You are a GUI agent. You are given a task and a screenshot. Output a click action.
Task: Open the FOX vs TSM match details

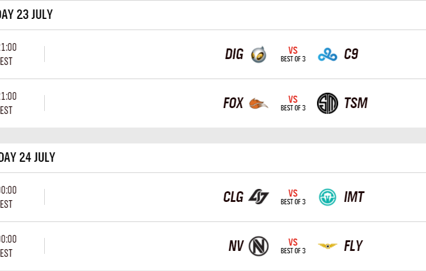click(x=293, y=103)
